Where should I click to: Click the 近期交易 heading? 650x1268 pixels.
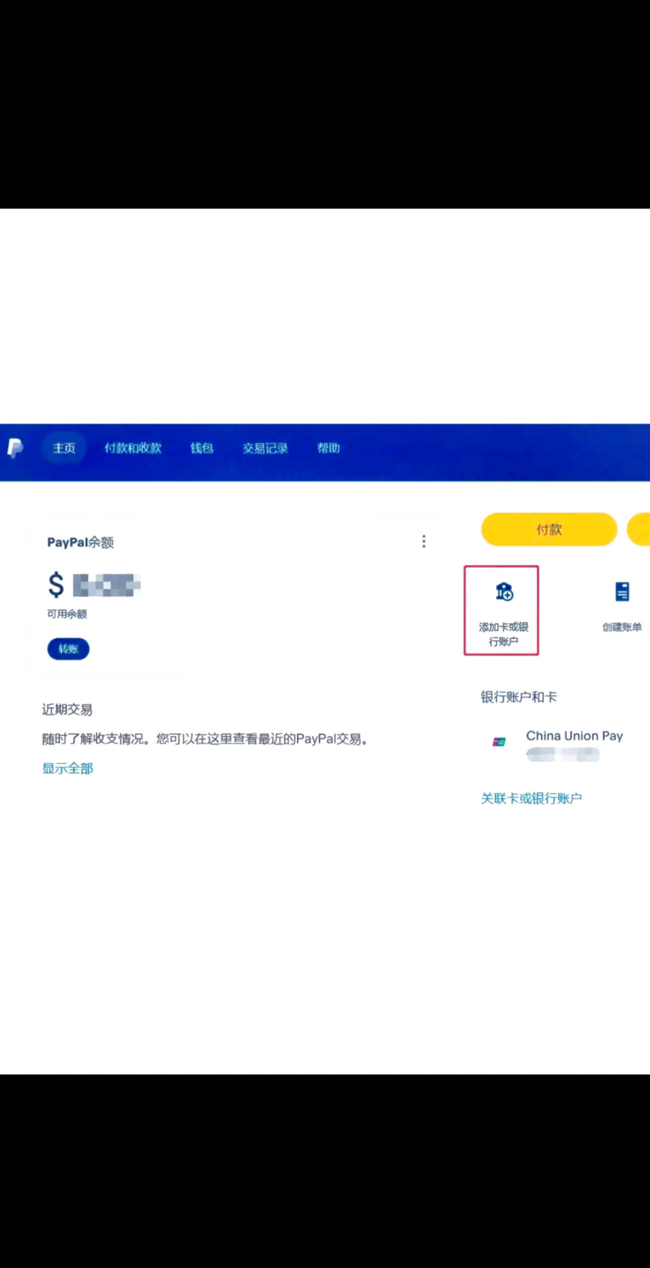click(x=67, y=710)
